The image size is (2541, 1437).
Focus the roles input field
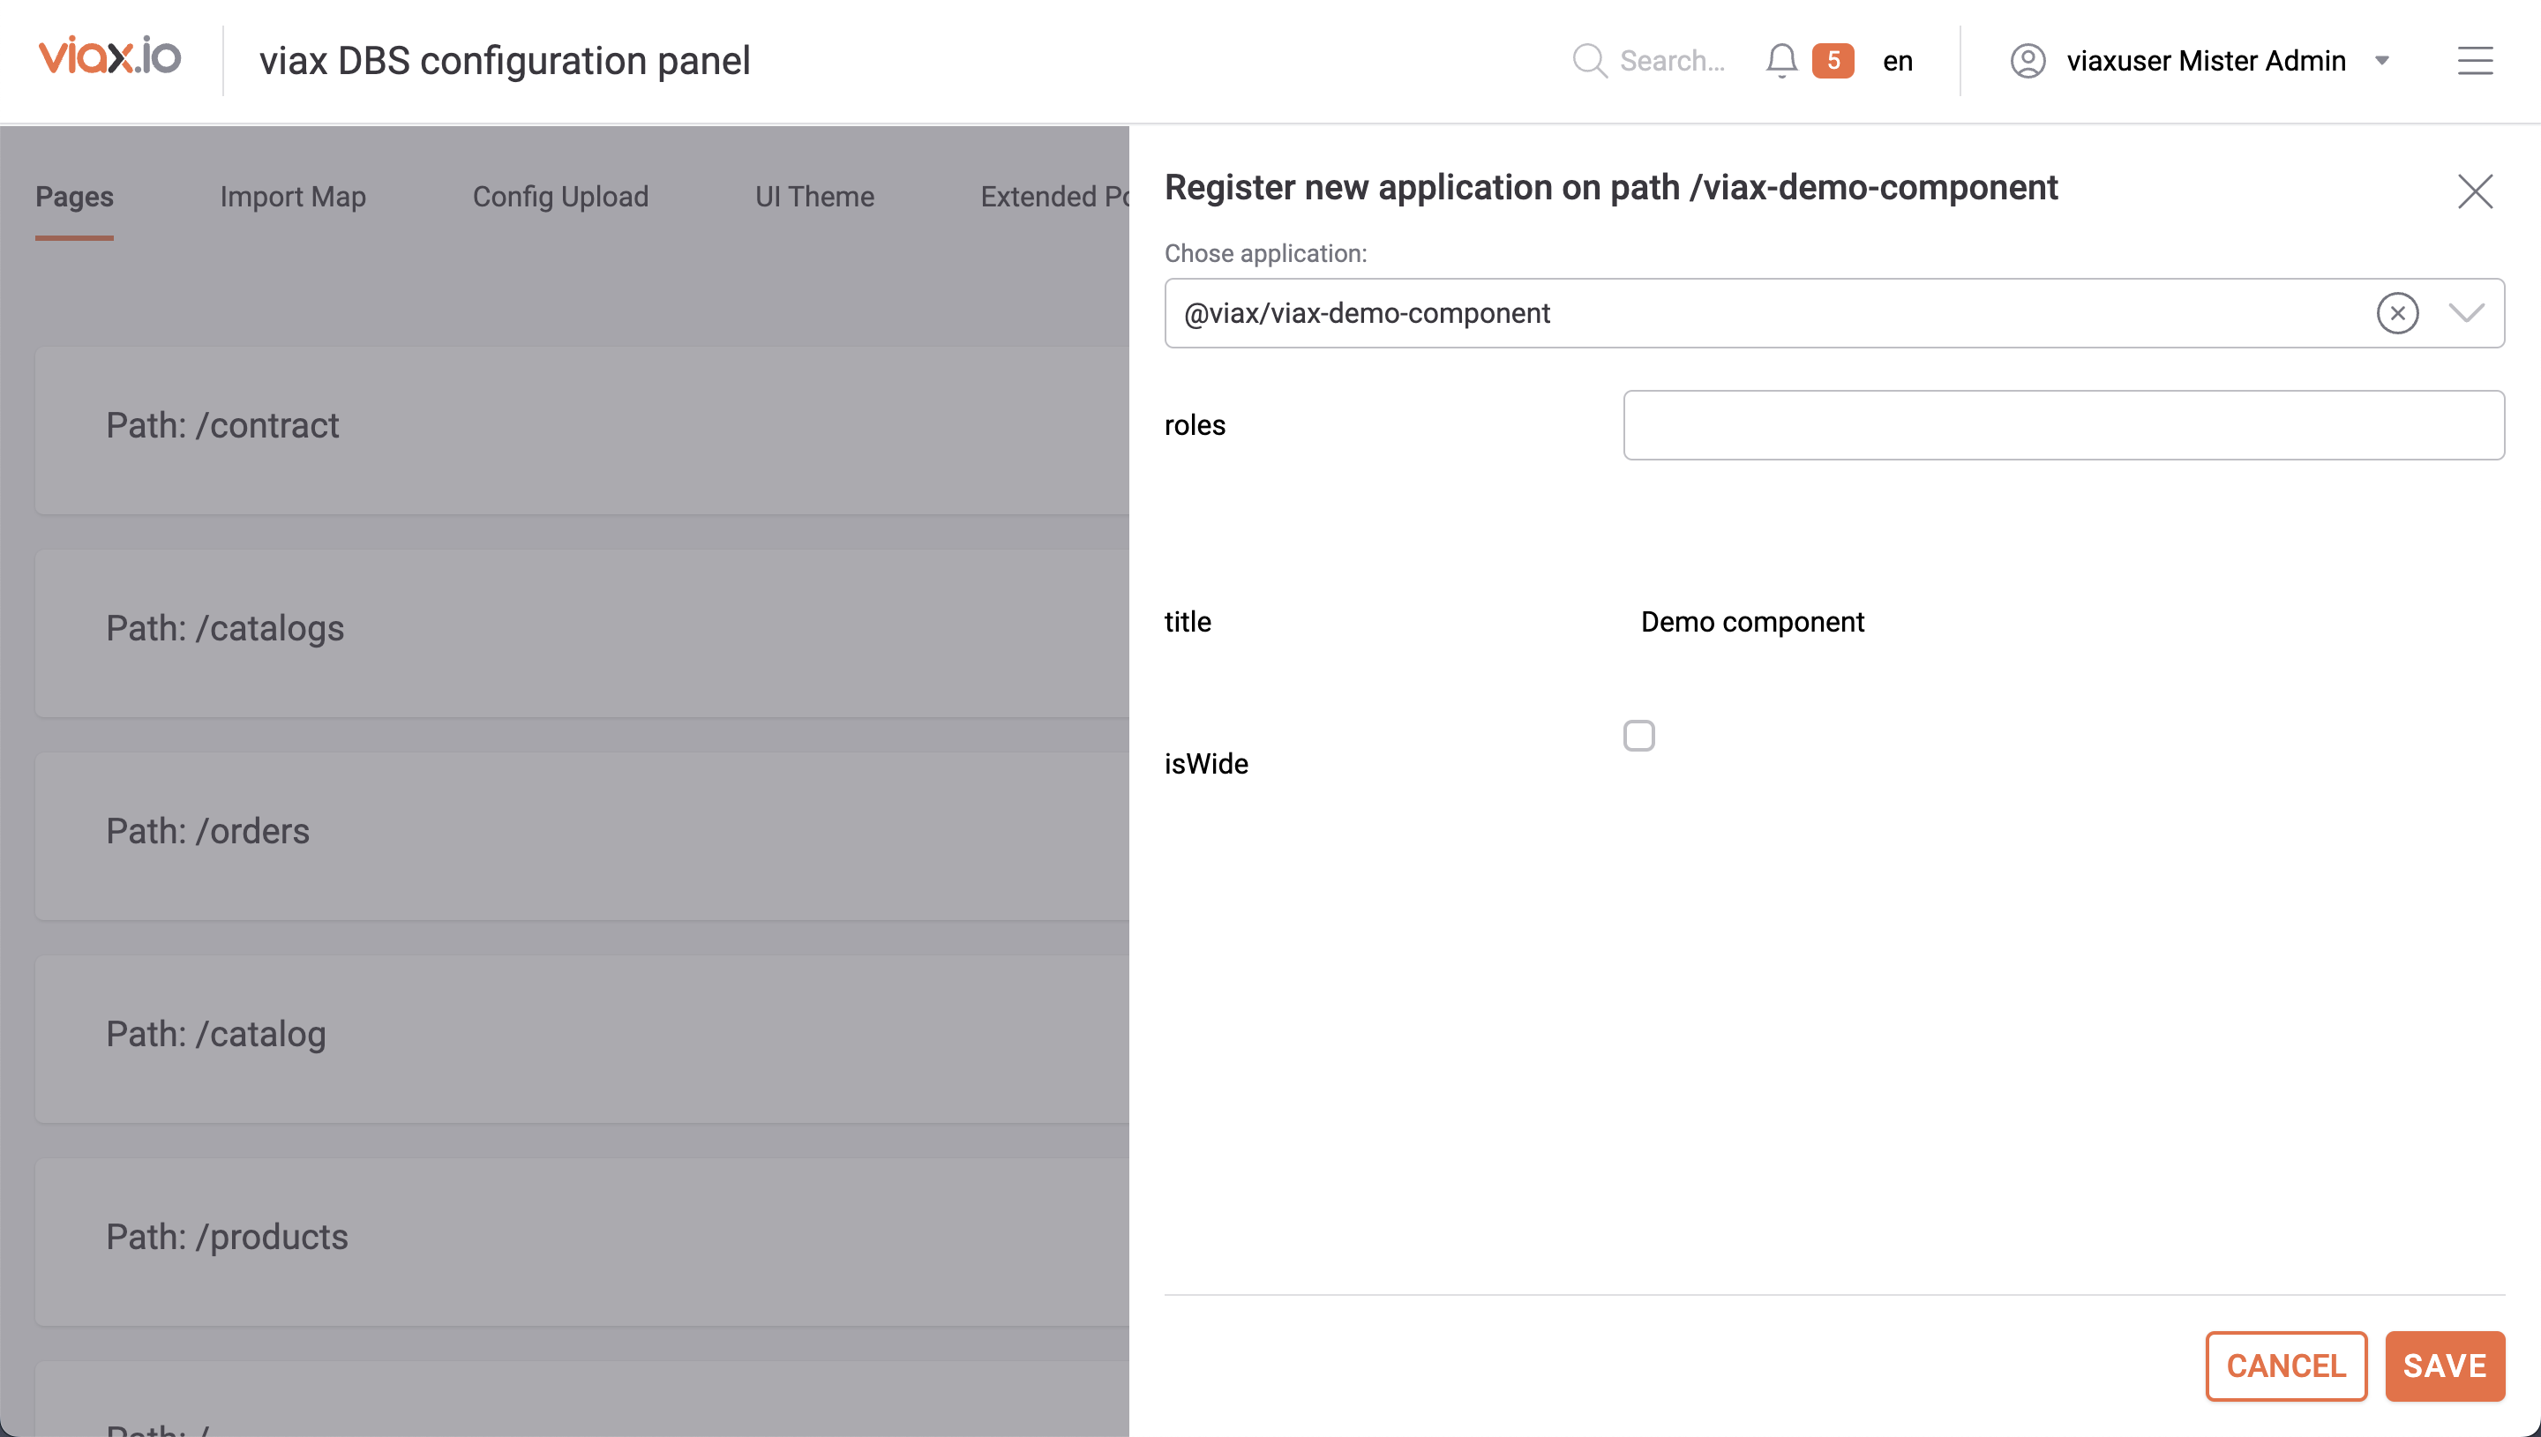(x=2064, y=425)
